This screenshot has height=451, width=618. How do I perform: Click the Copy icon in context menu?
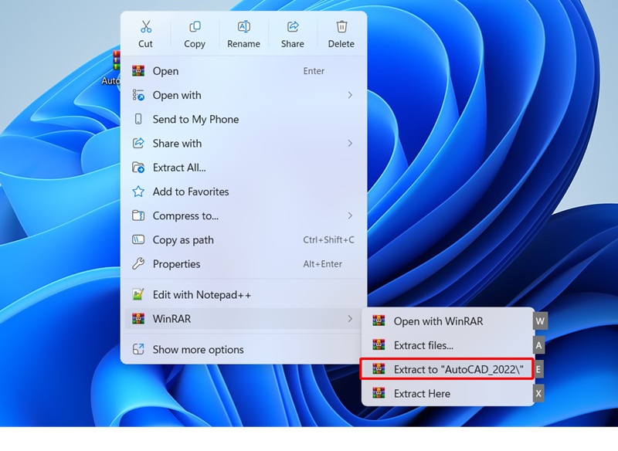pos(195,28)
